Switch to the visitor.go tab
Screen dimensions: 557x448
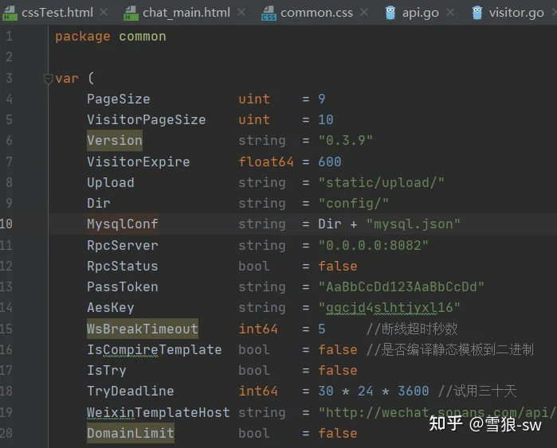516,13
